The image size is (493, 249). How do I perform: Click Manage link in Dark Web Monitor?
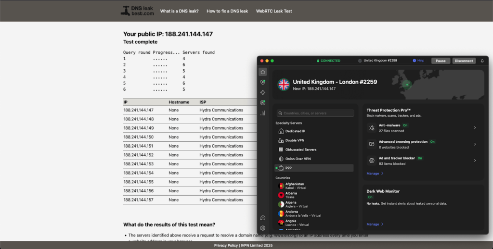(373, 224)
